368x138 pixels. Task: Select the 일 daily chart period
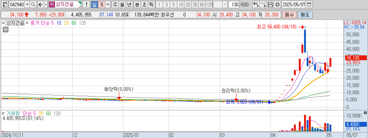point(94,4)
